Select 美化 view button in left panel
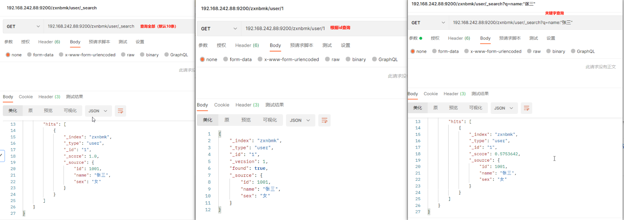 (x=13, y=111)
